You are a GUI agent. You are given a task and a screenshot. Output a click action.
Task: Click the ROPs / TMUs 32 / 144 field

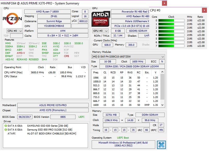(118, 36)
